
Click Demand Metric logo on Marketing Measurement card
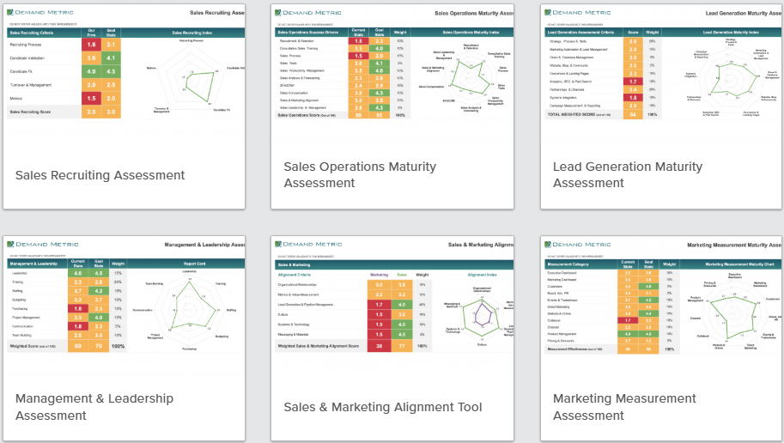(x=578, y=244)
